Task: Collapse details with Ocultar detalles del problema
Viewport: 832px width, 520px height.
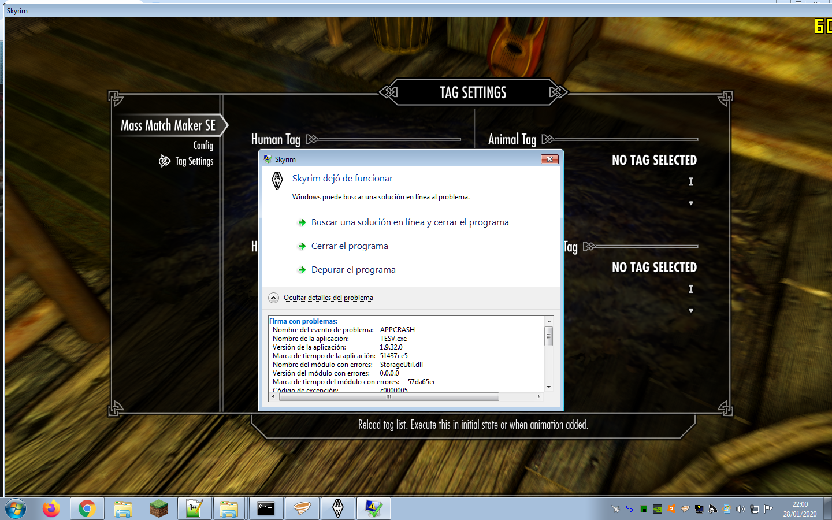Action: click(x=329, y=298)
